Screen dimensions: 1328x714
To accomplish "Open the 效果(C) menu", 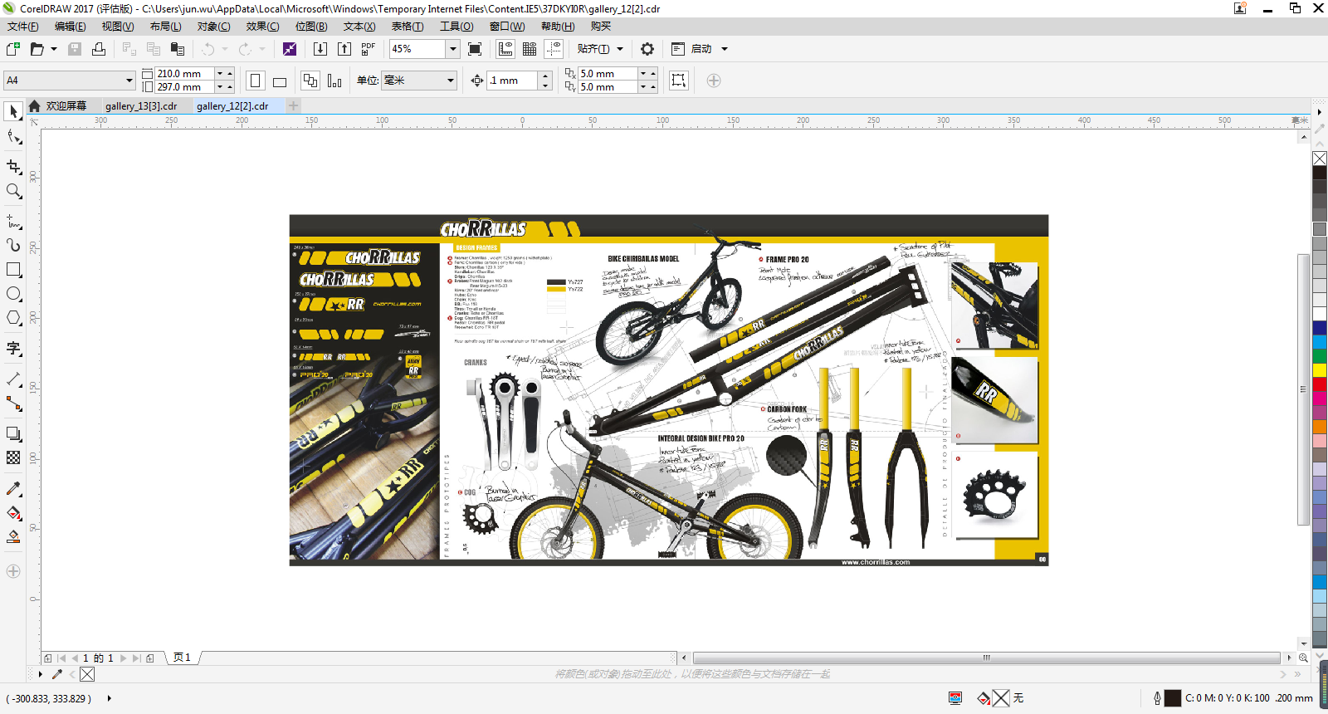I will [262, 27].
